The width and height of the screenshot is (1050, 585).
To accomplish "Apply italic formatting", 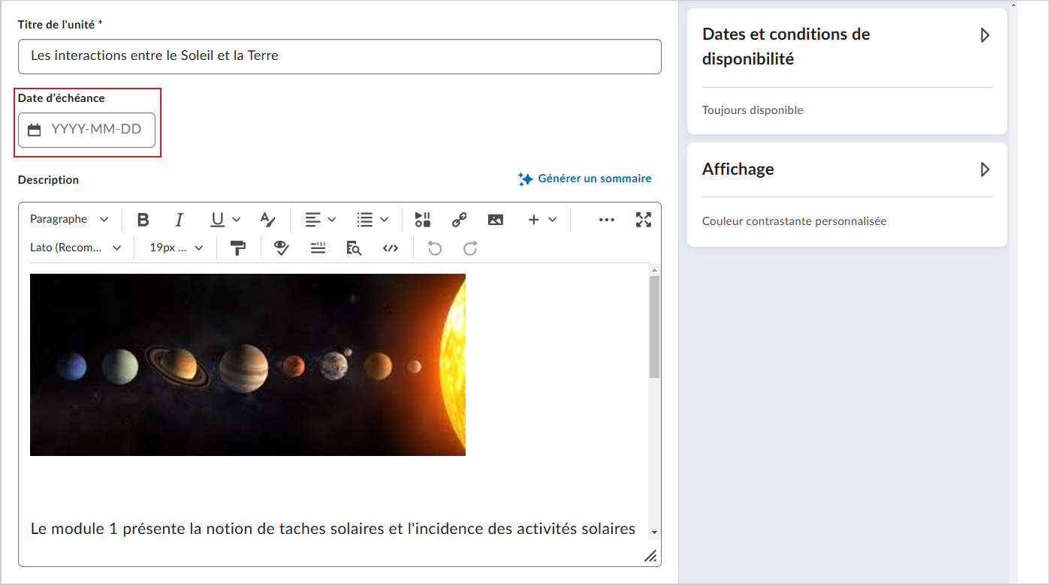I will [179, 220].
